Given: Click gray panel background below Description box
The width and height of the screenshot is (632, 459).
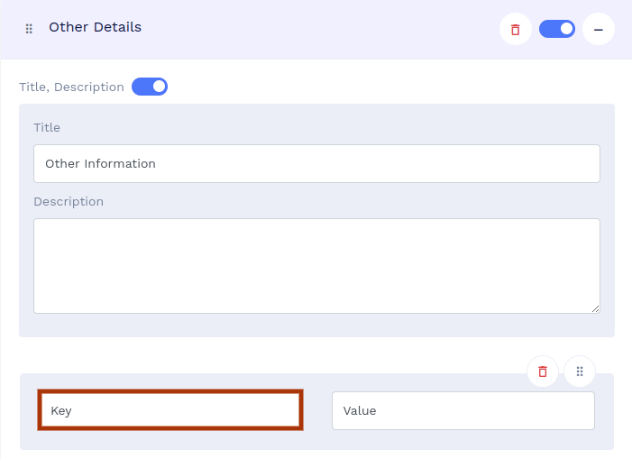Looking at the screenshot, I should tap(316, 326).
